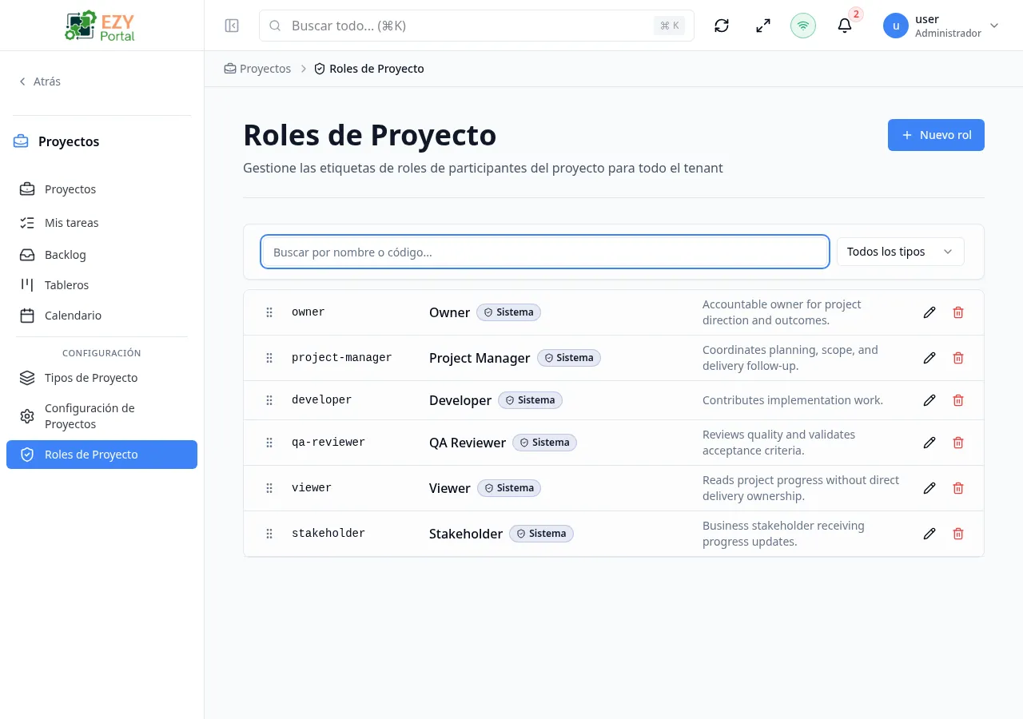1023x719 pixels.
Task: Edit the developer role
Action: click(x=929, y=400)
